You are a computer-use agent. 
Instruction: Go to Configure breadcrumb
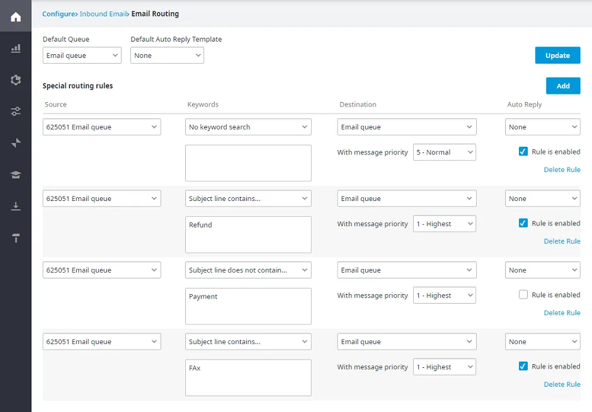pyautogui.click(x=59, y=14)
